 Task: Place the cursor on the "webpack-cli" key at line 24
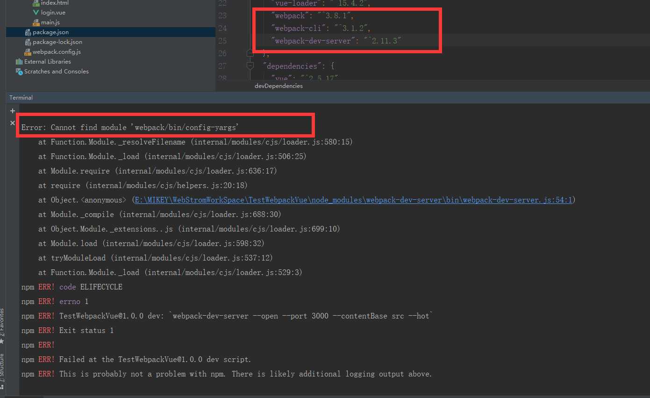click(x=299, y=28)
